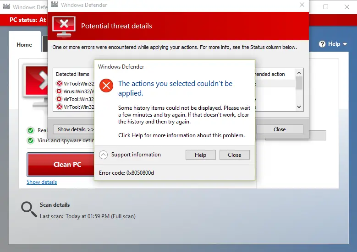The width and height of the screenshot is (357, 252).
Task: Click the green check icon beside Real-time protection
Action: point(31,130)
